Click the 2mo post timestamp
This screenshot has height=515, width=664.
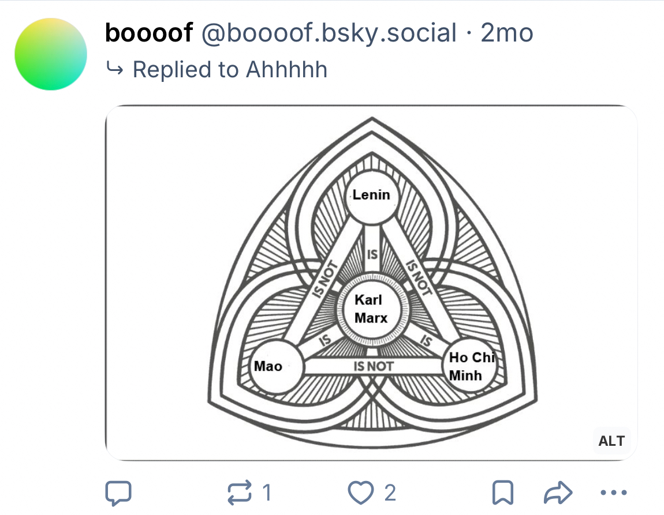507,33
